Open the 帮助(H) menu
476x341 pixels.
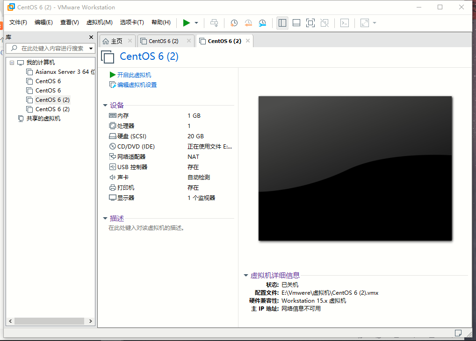tap(161, 22)
